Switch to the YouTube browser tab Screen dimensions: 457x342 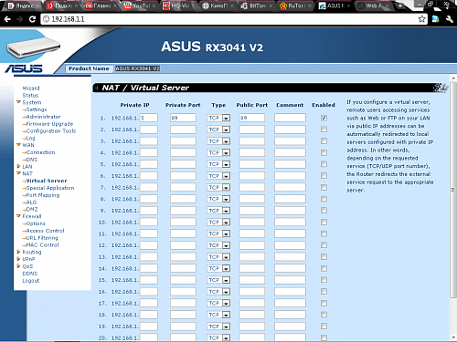point(140,5)
